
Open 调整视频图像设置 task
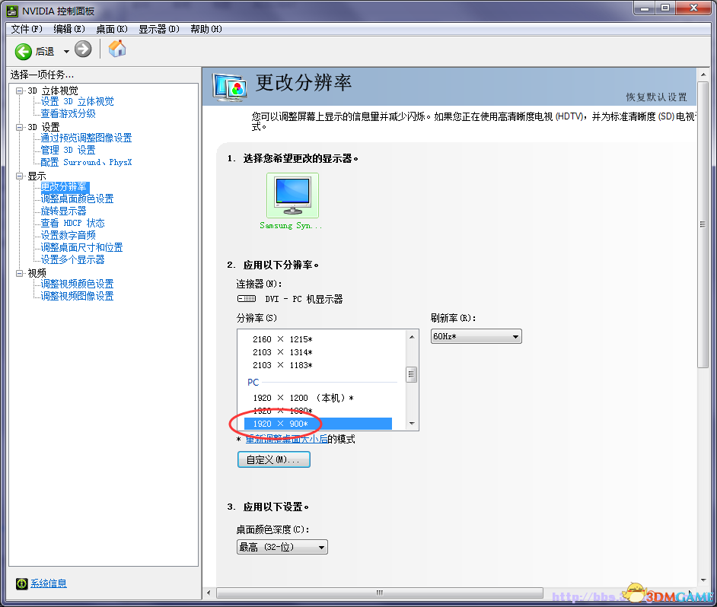[78, 296]
